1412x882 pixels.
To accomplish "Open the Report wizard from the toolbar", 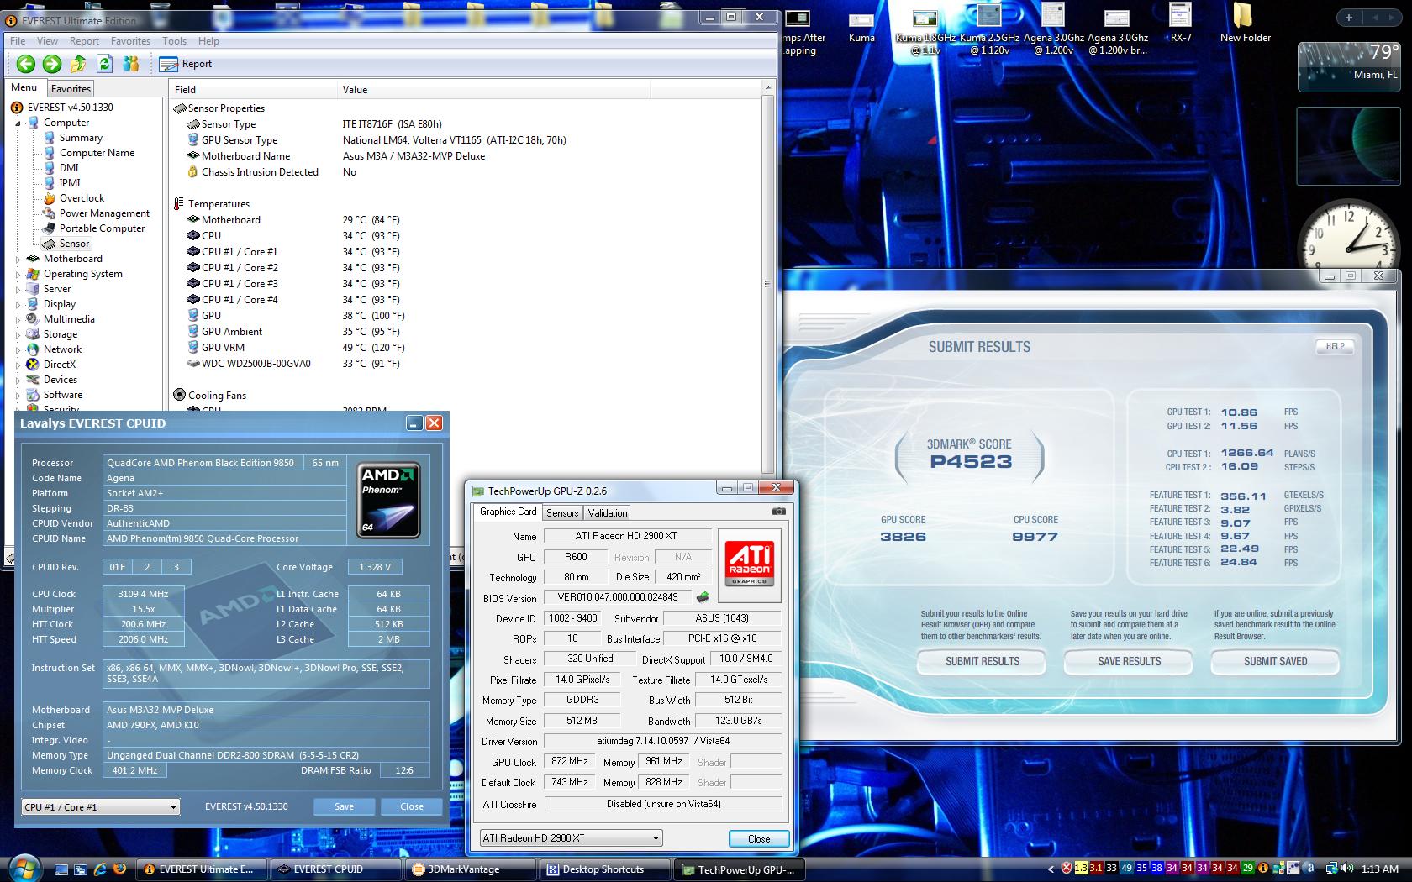I will tap(186, 64).
